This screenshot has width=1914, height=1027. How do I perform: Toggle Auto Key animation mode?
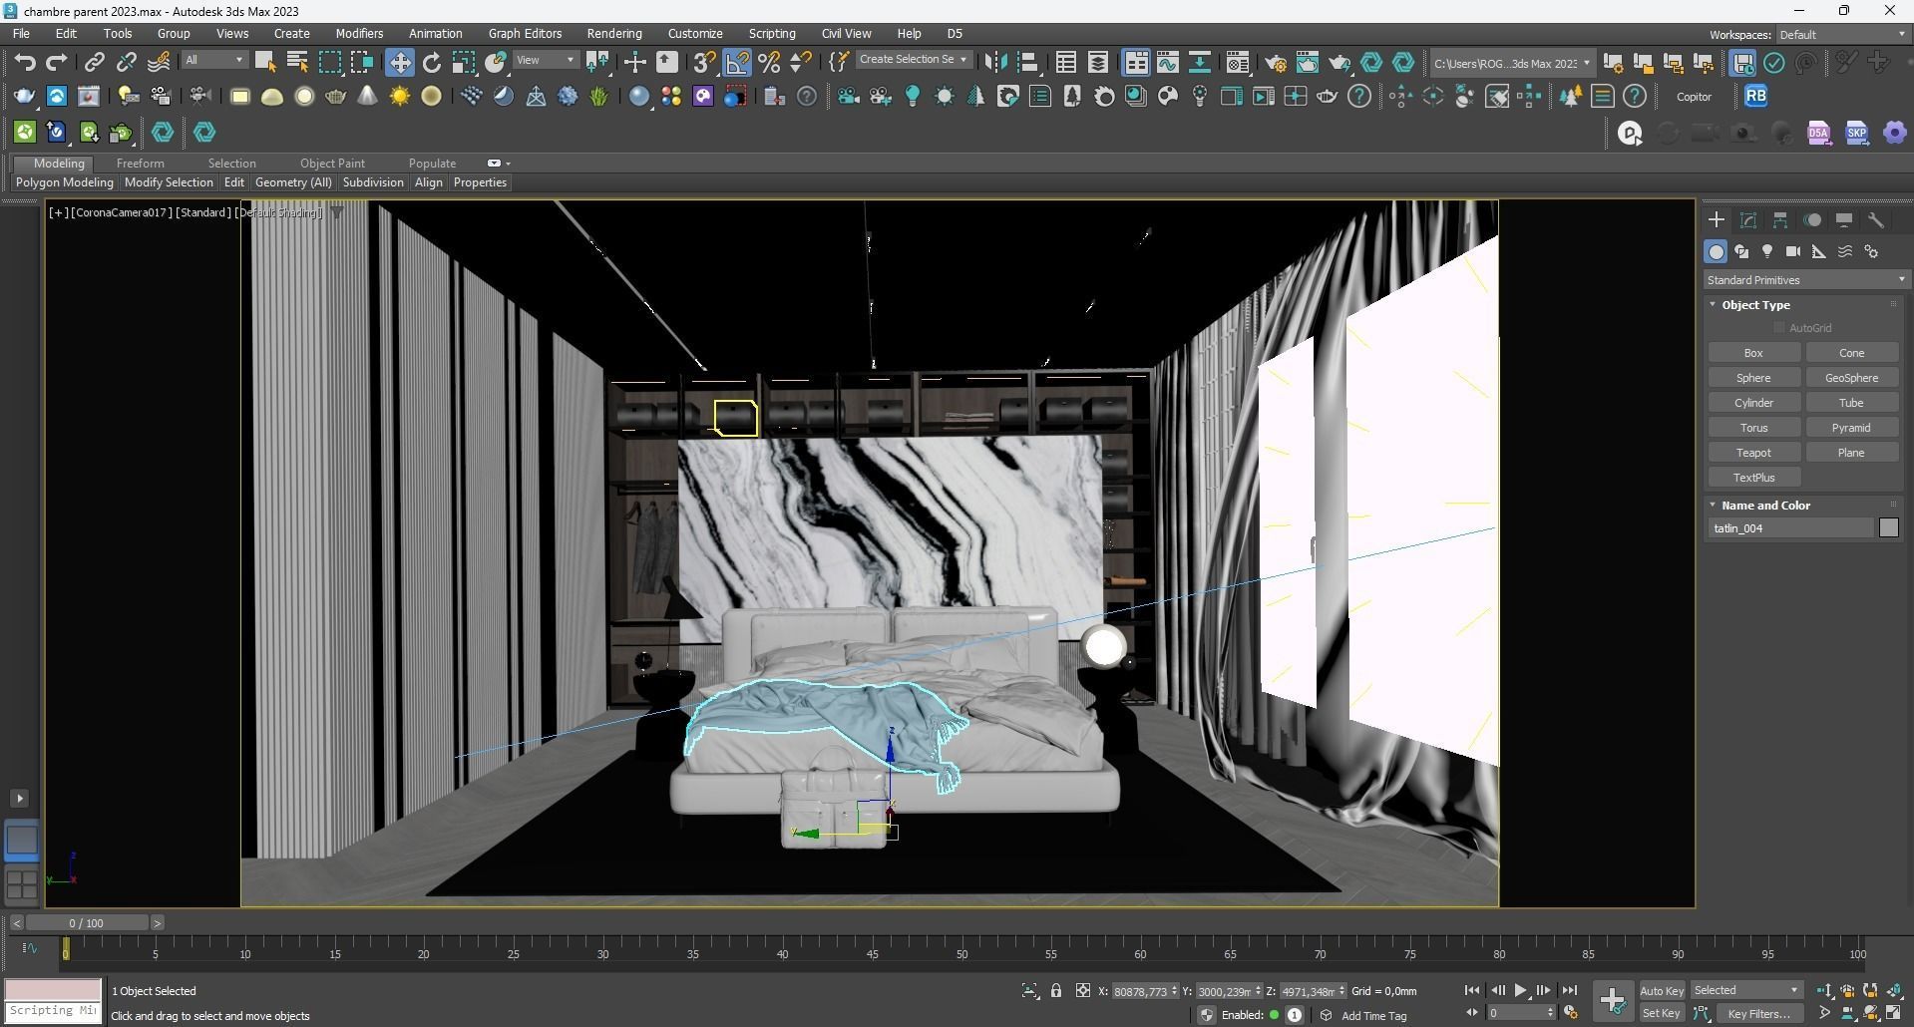tap(1661, 991)
